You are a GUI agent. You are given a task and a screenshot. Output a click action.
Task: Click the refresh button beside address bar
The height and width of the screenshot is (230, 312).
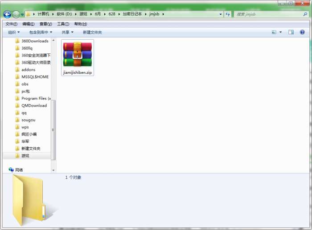coord(228,14)
